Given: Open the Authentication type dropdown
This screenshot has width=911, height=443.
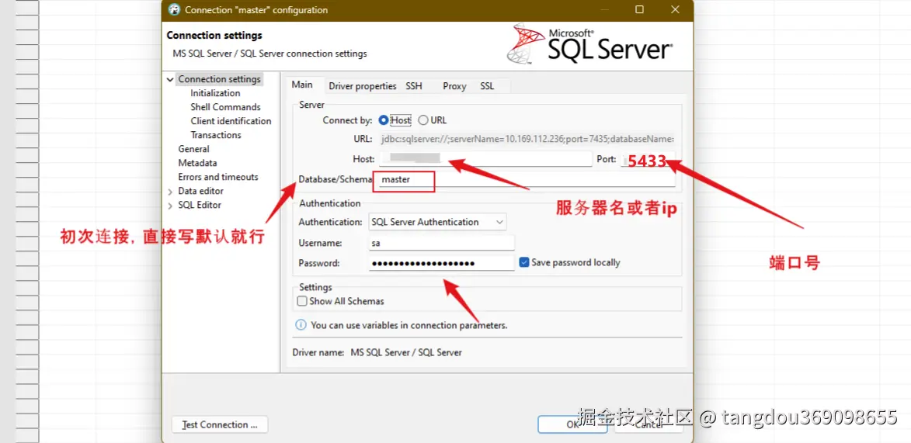Looking at the screenshot, I should [x=437, y=222].
